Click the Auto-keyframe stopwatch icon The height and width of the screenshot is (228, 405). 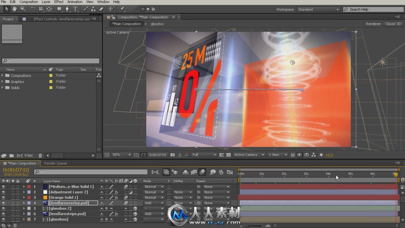[x=221, y=172]
